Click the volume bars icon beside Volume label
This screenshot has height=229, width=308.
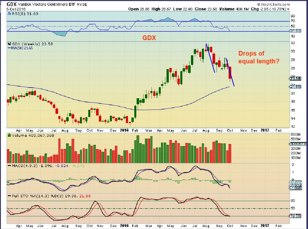coord(9,135)
